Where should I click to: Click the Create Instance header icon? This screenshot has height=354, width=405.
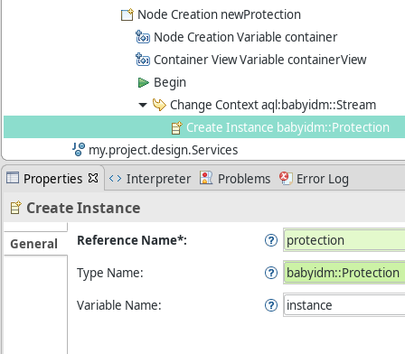coord(15,208)
